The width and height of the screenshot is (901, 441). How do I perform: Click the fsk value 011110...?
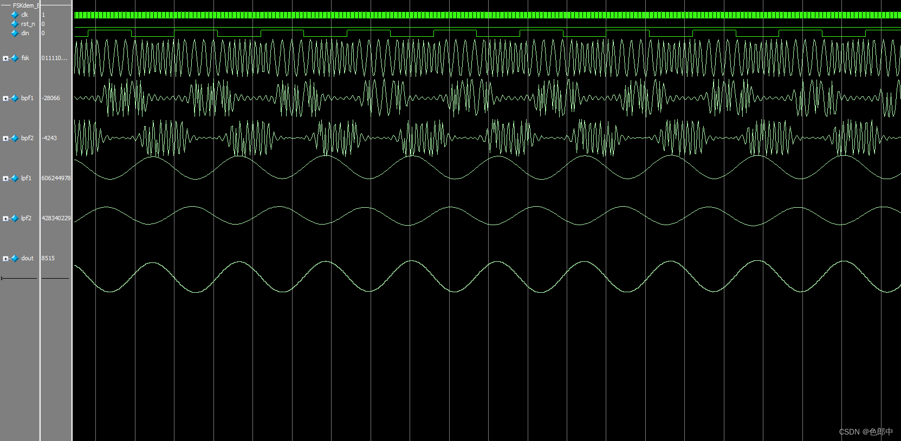pos(54,58)
